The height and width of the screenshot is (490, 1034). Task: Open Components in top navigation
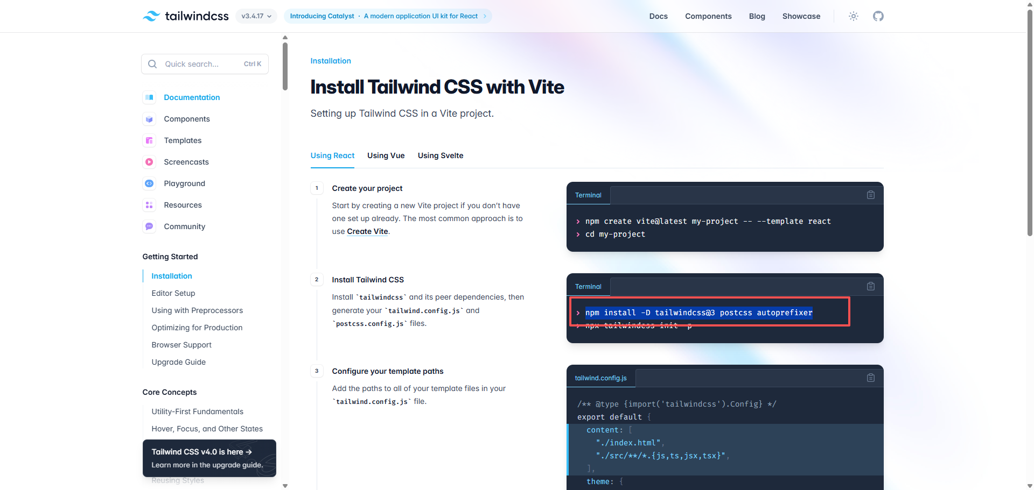tap(708, 16)
